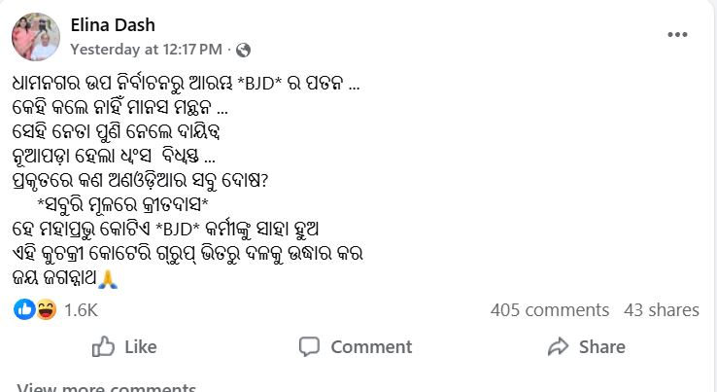Open the three-dot post options menu
This screenshot has width=717, height=392.
677,35
